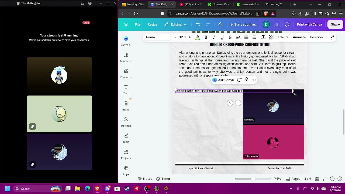Toggle strikethrough text formatting
Image resolution: width=345 pixels, height=194 pixels.
230,37
